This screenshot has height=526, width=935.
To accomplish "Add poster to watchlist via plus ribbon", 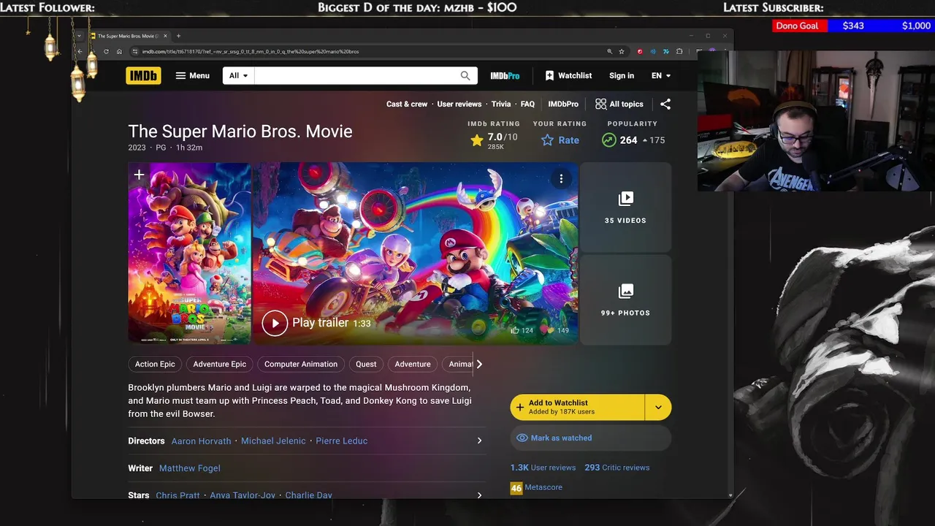I will tap(139, 175).
